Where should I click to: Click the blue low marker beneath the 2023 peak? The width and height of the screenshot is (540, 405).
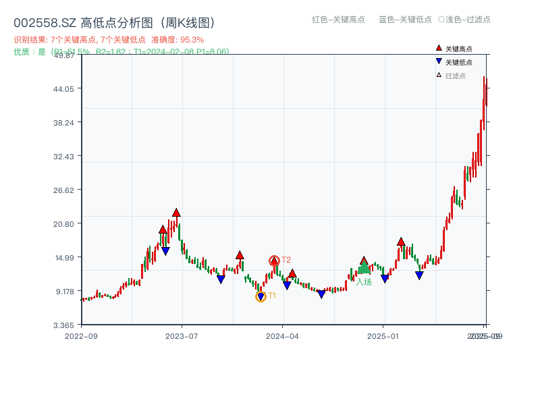tap(165, 251)
